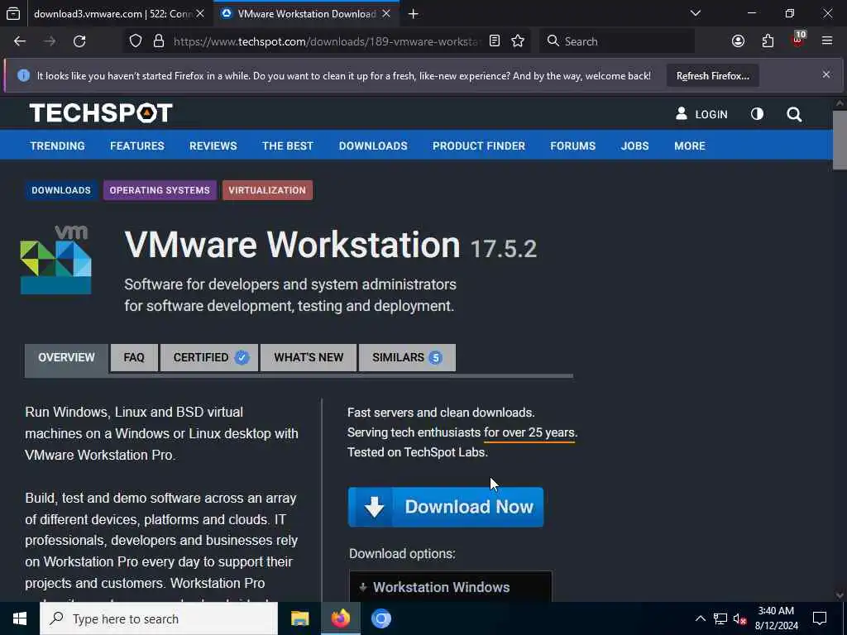Click the Download Now button
Screen dimensions: 847x635
pos(446,507)
